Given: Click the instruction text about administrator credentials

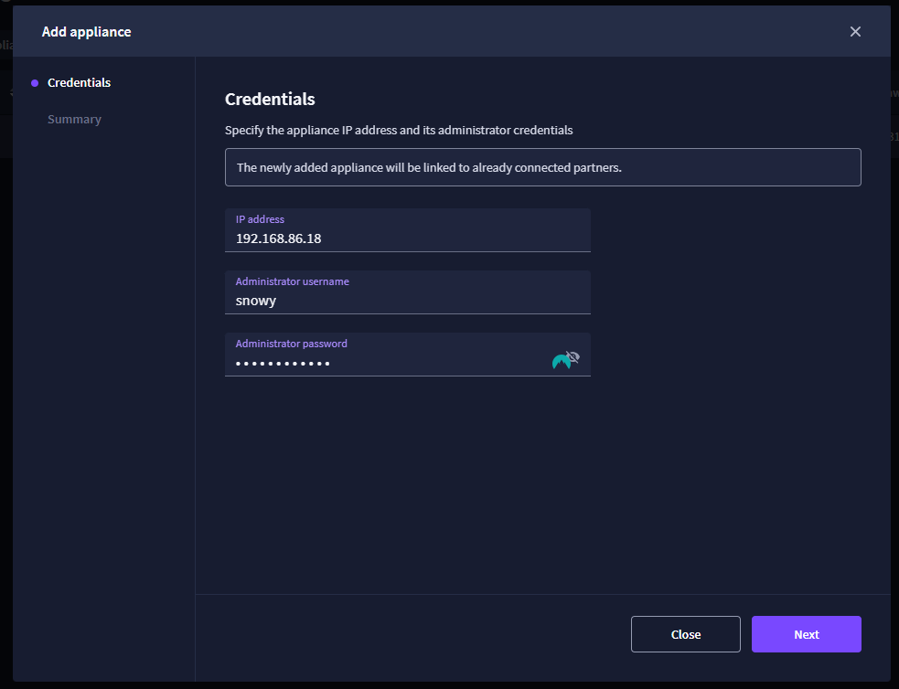Looking at the screenshot, I should coord(399,130).
